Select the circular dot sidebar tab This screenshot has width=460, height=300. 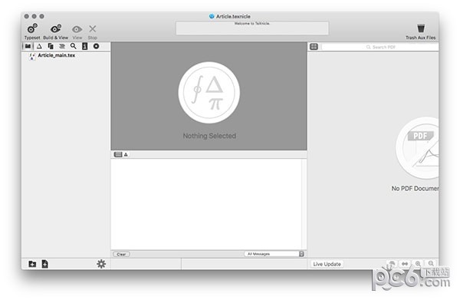click(x=96, y=46)
